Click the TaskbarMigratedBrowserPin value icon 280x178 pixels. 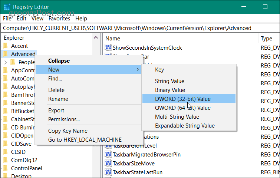pos(109,155)
